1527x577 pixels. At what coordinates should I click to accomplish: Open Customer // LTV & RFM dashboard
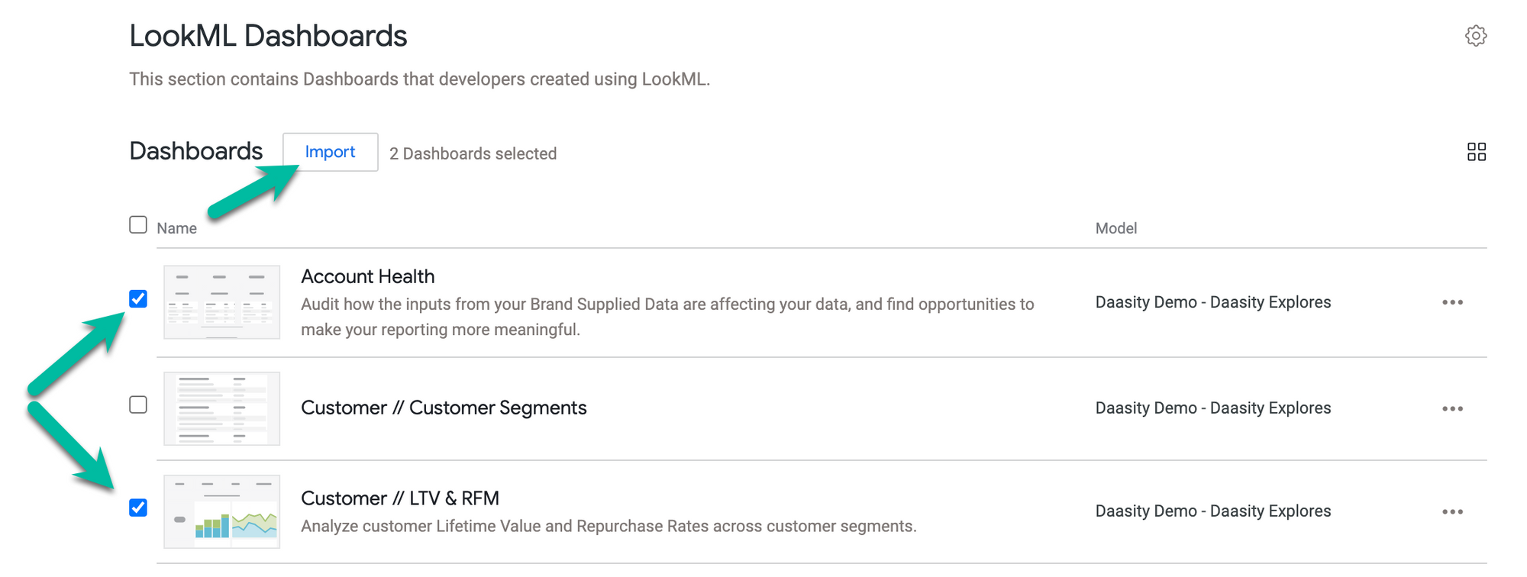coord(399,498)
